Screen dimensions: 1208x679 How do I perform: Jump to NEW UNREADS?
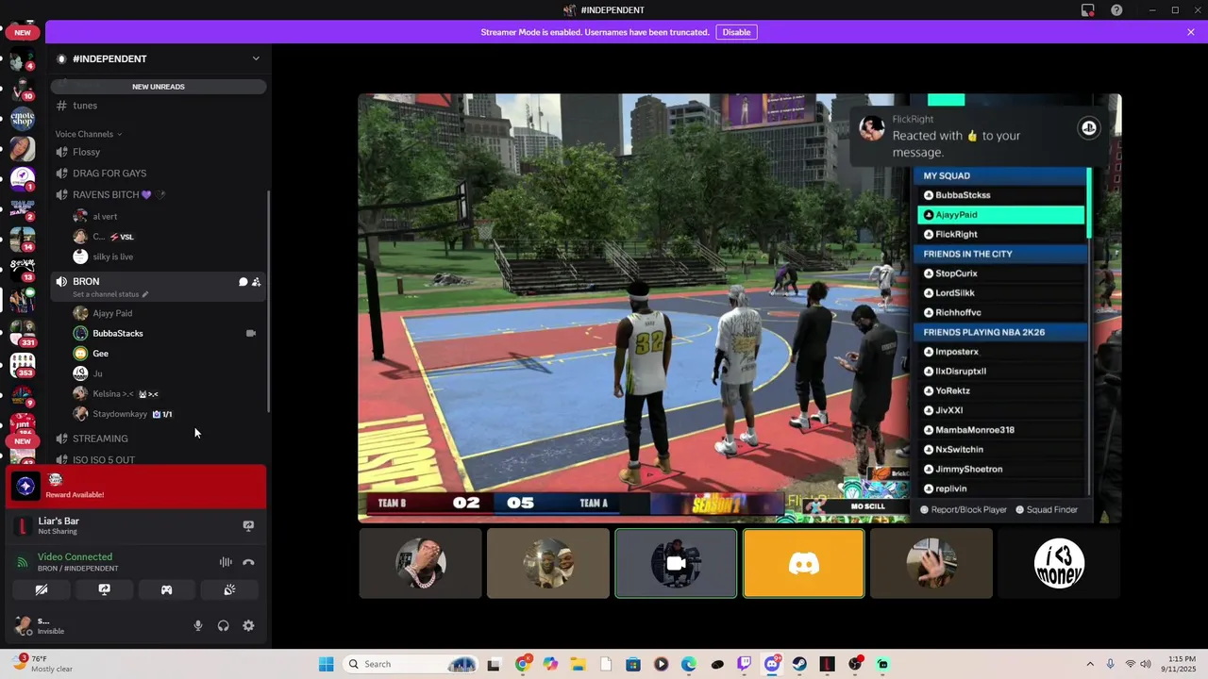click(x=158, y=87)
